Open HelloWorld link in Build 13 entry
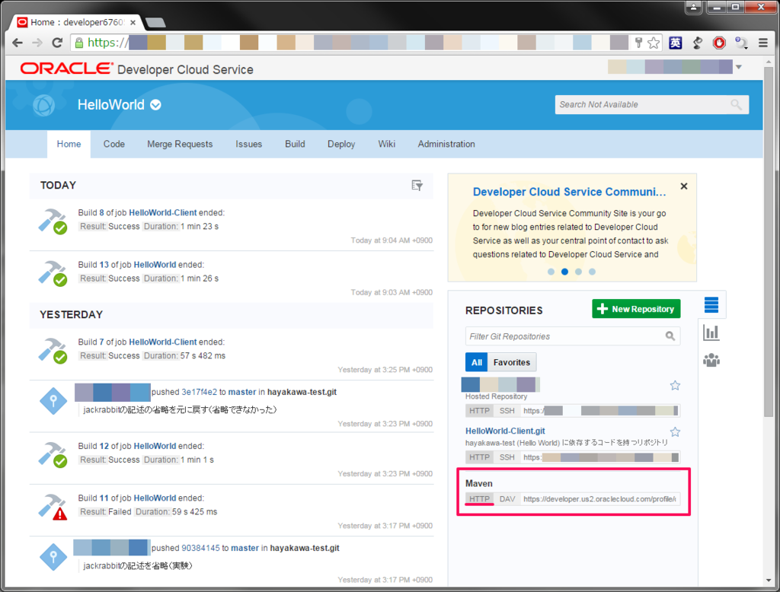The image size is (780, 592). click(x=155, y=265)
